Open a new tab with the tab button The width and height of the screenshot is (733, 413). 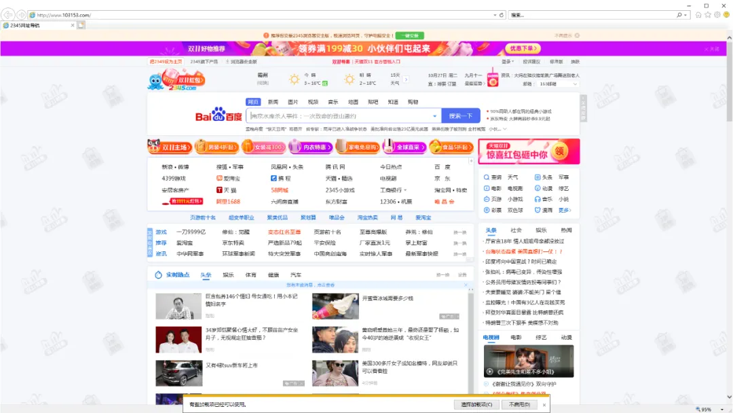coord(81,25)
